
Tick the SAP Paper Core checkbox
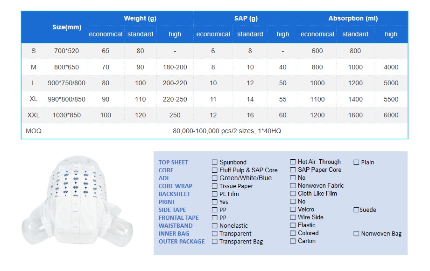(293, 170)
